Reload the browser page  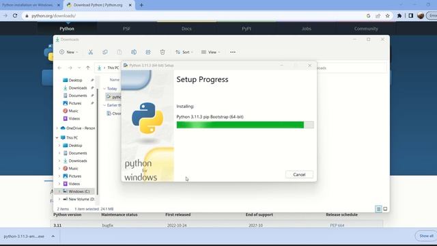pos(15,16)
